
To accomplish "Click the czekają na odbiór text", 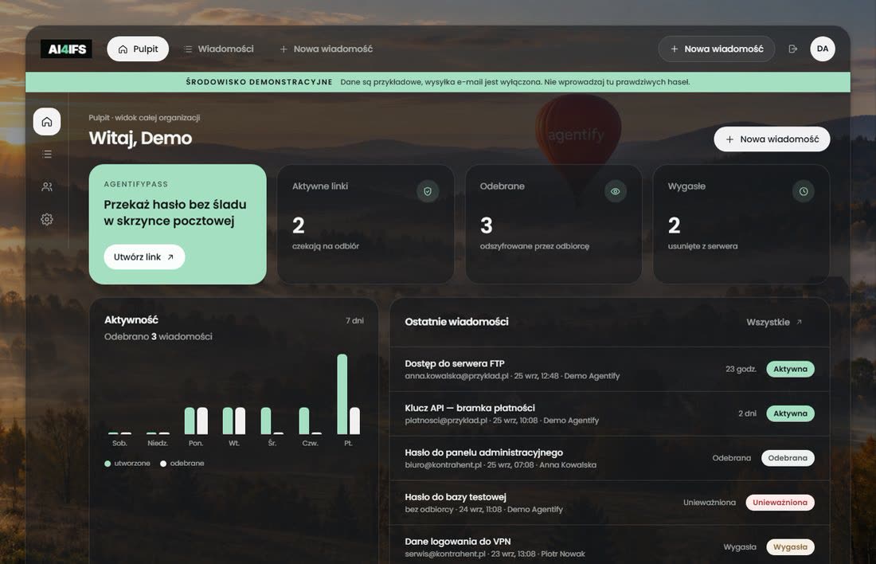I will (x=326, y=246).
